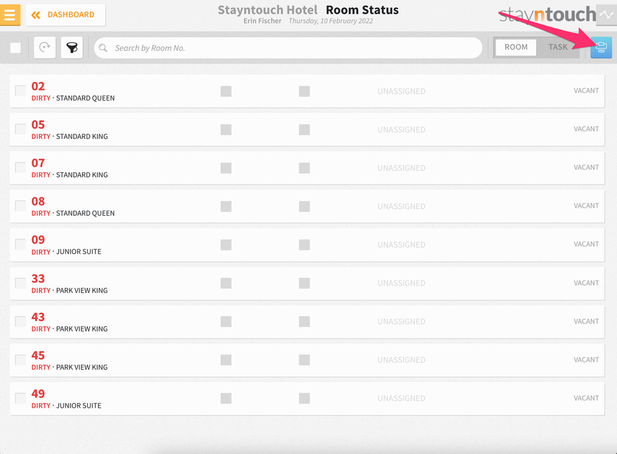Open the hamburger menu
The height and width of the screenshot is (454, 617).
10,15
